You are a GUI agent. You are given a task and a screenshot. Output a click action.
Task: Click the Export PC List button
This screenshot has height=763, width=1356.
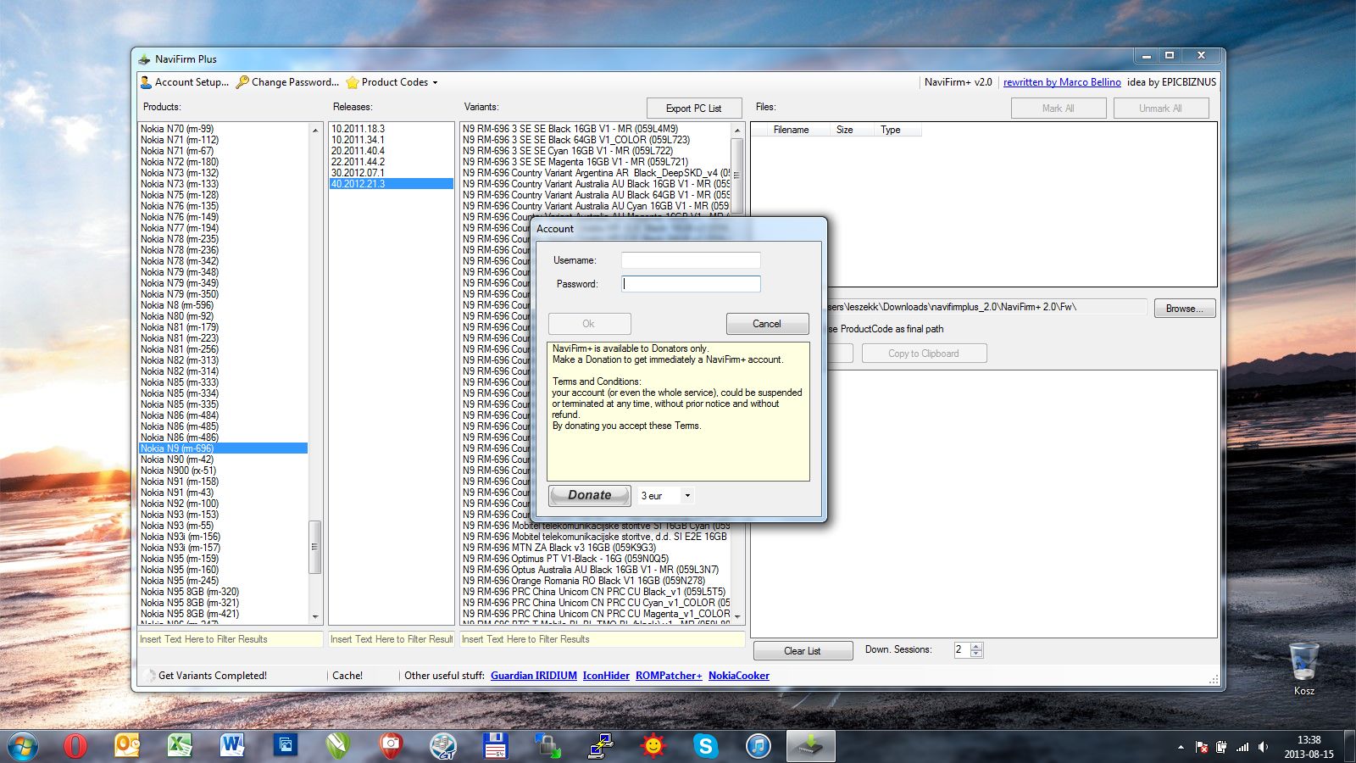[693, 109]
